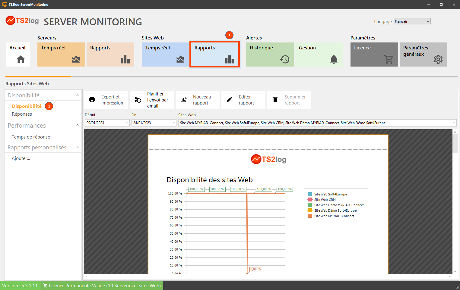Click Ajouter... to add a custom report

21,158
